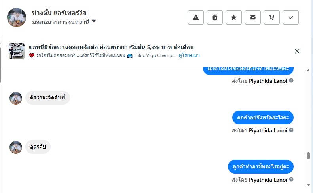Viewport: 313px width, 193px height.
Task: Mark conversation done with checkmark icon
Action: 291,17
